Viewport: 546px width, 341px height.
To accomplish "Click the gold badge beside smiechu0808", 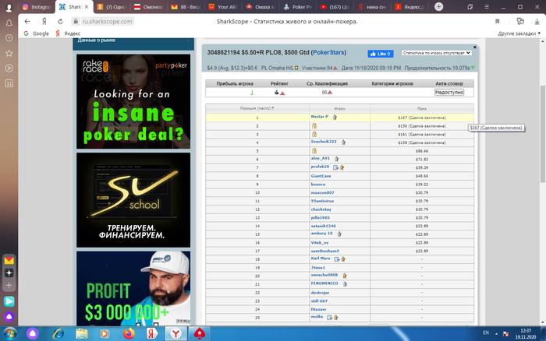I will (345, 276).
